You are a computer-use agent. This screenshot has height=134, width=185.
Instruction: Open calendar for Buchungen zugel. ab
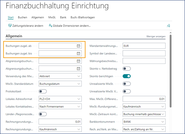pyautogui.click(x=78, y=46)
